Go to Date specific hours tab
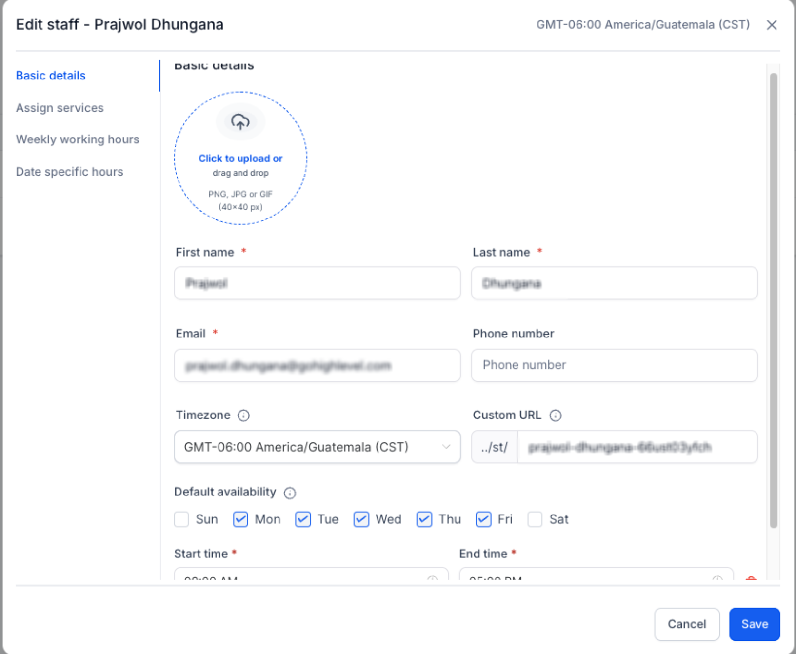Viewport: 796px width, 654px height. point(70,172)
